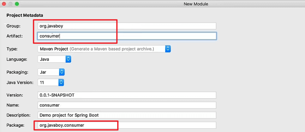Open the Java Version 11 selector
The image size is (305, 132).
click(x=51, y=82)
